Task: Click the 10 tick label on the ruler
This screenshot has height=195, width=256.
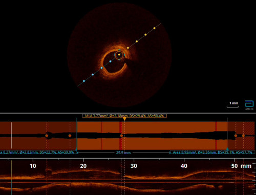Action: click(33, 166)
